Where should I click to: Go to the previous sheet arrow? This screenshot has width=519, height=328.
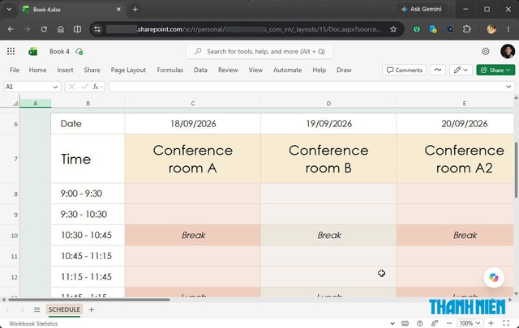tap(7, 309)
